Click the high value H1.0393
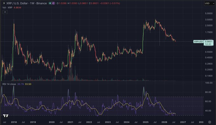 tap(72, 3)
